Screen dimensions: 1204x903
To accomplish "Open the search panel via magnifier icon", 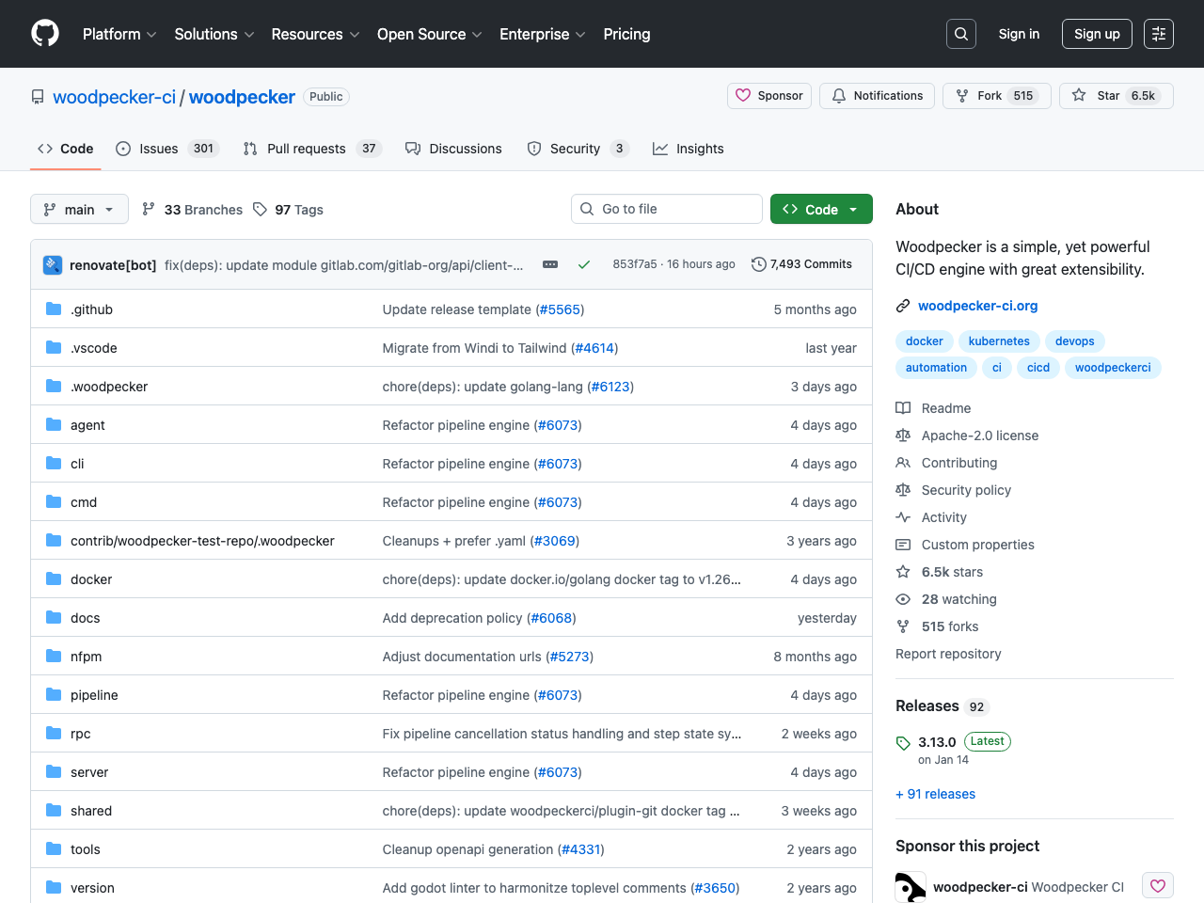I will (960, 33).
